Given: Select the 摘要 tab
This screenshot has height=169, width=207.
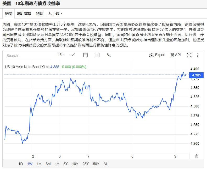Looking at the screenshot, I should pos(9,13).
